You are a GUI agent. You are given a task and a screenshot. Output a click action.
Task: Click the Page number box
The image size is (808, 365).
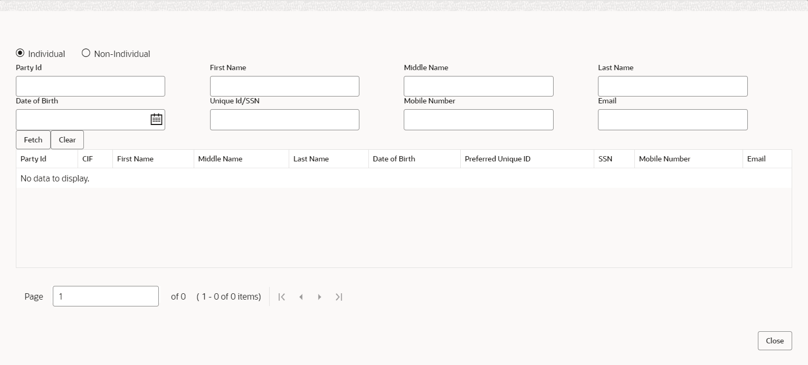point(106,296)
